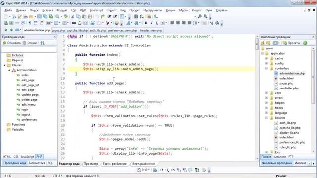Image resolution: width=317 pixels, height=178 pixels.
Task: Click the New file icon in toolbar
Action: 6,16
